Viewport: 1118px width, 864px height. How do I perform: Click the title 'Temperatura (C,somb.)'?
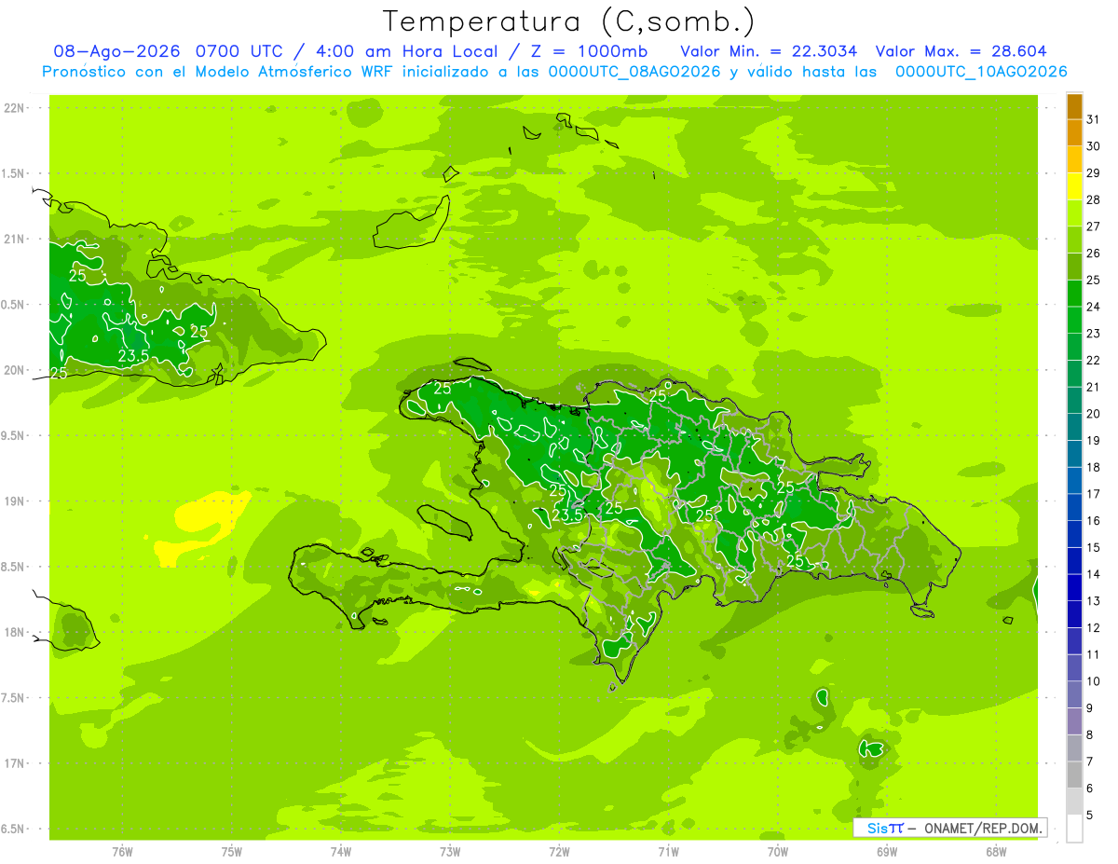569,22
